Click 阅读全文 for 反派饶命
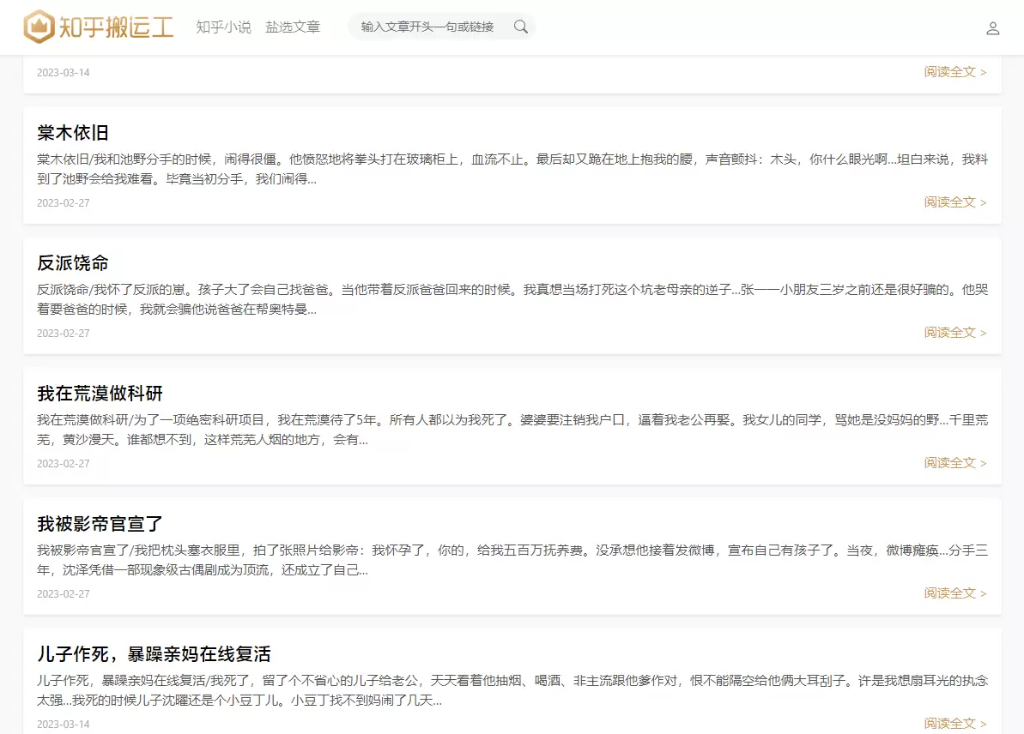 [x=954, y=333]
